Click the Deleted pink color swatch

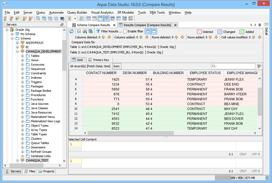pyautogui.click(x=199, y=32)
